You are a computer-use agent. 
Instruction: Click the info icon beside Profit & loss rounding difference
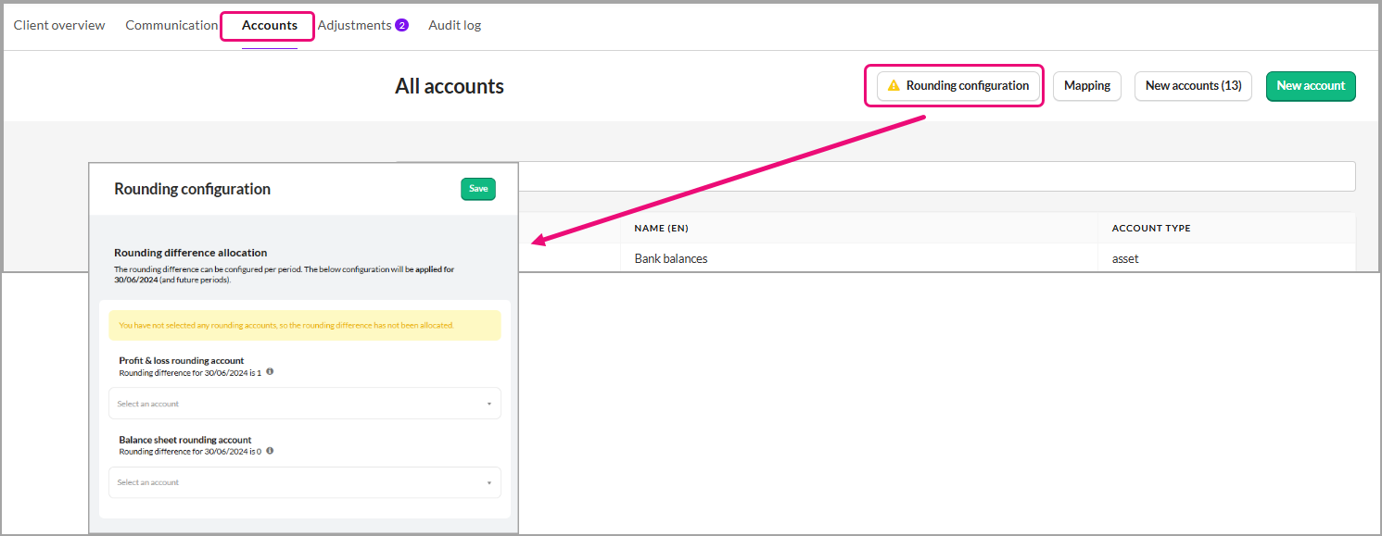click(x=269, y=371)
